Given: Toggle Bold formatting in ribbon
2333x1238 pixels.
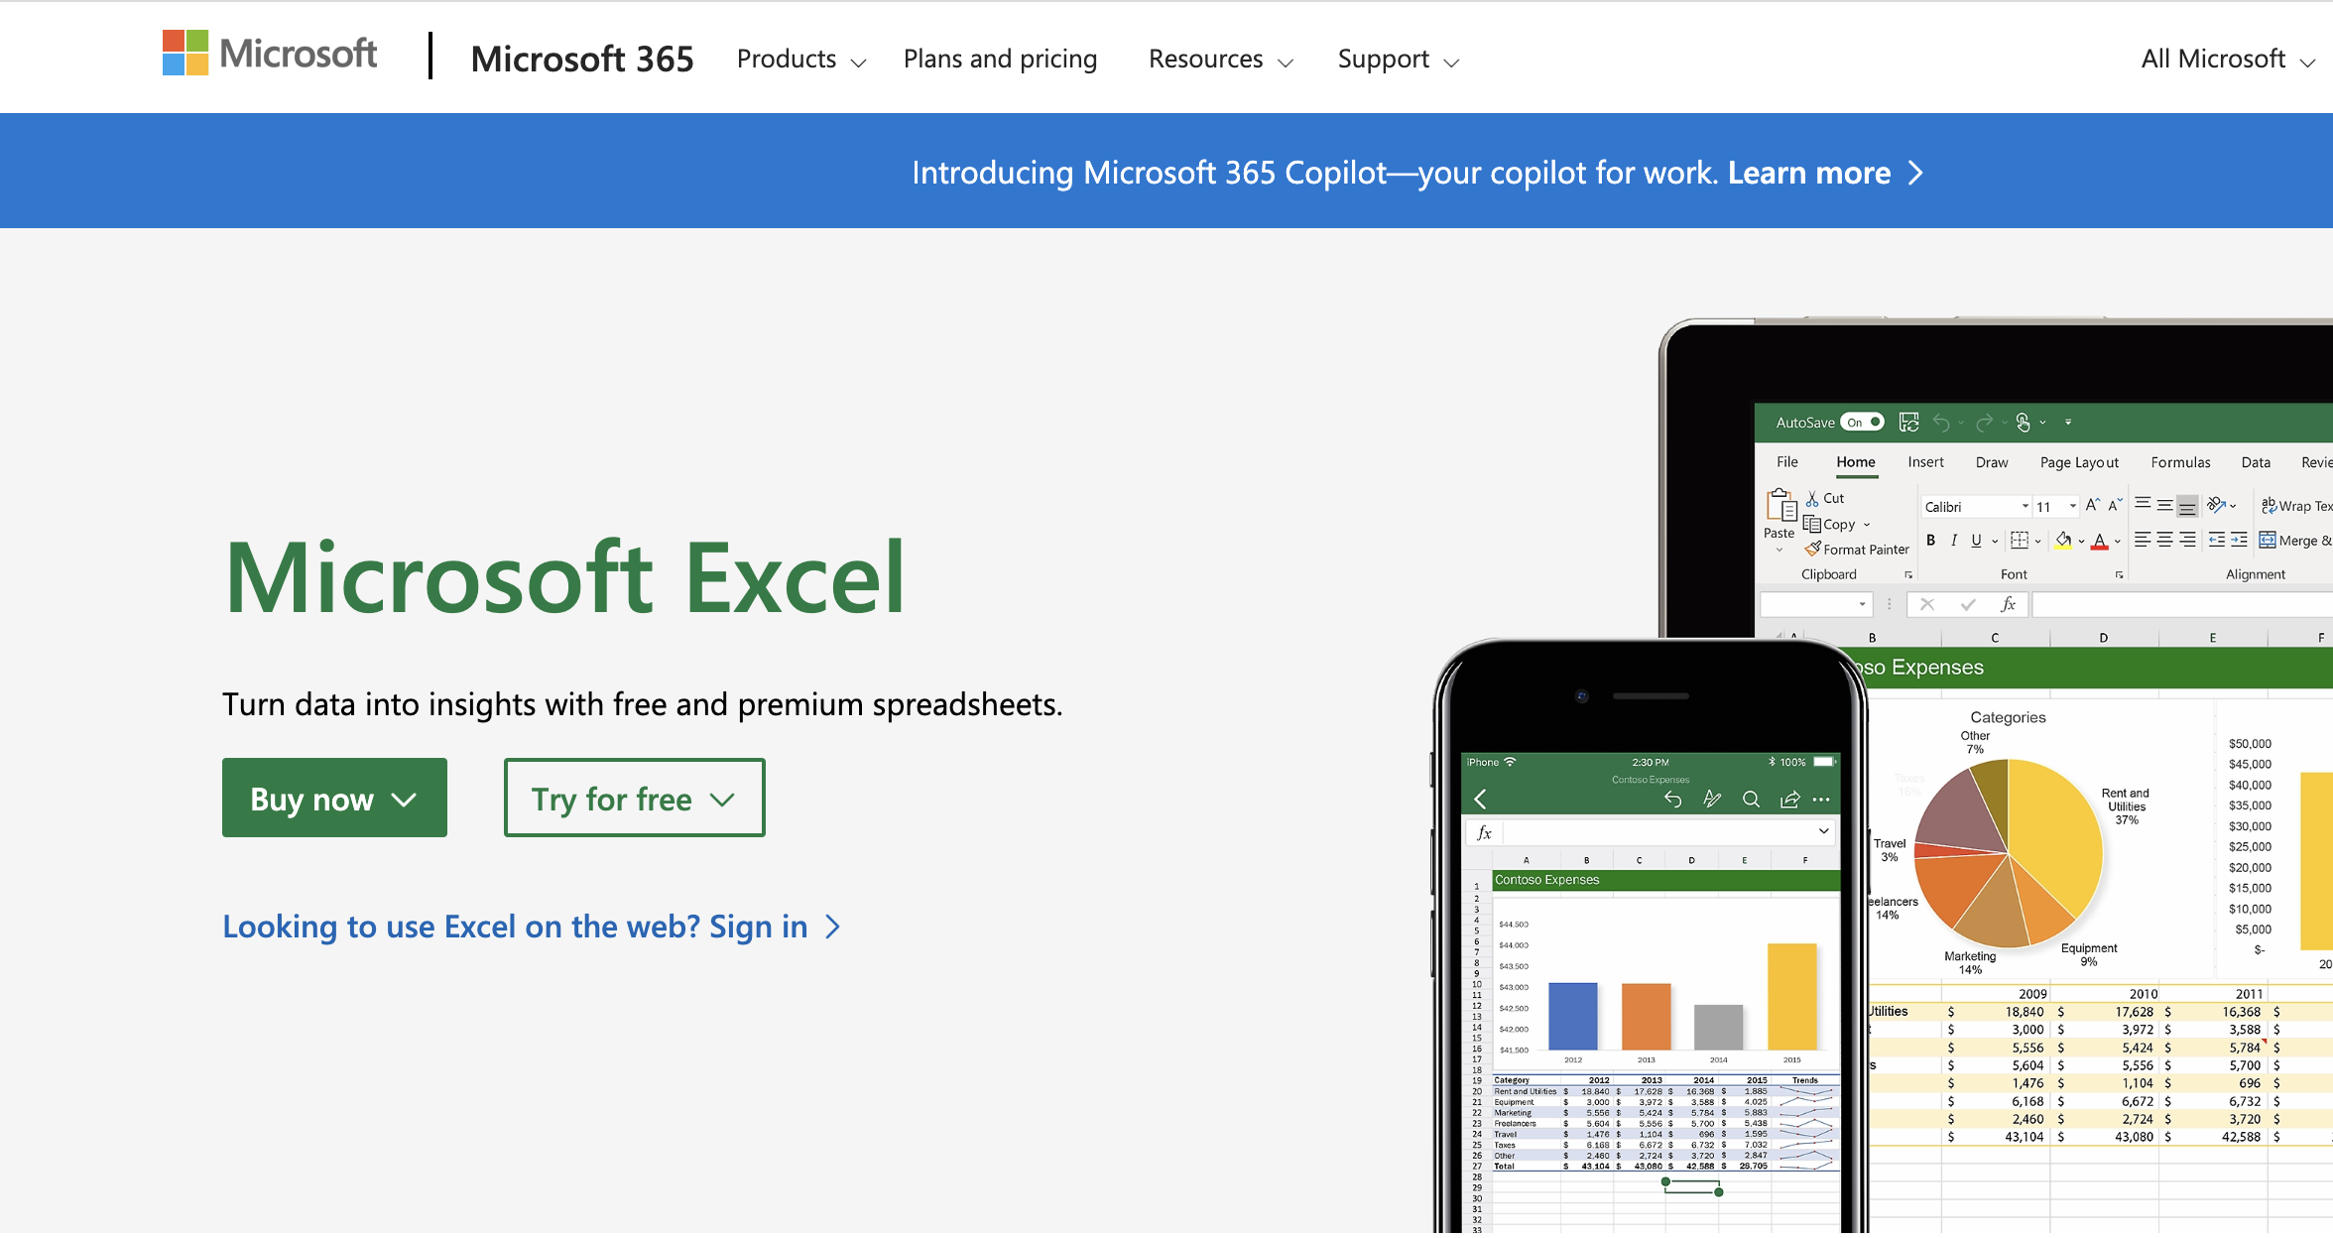Looking at the screenshot, I should (x=1930, y=541).
